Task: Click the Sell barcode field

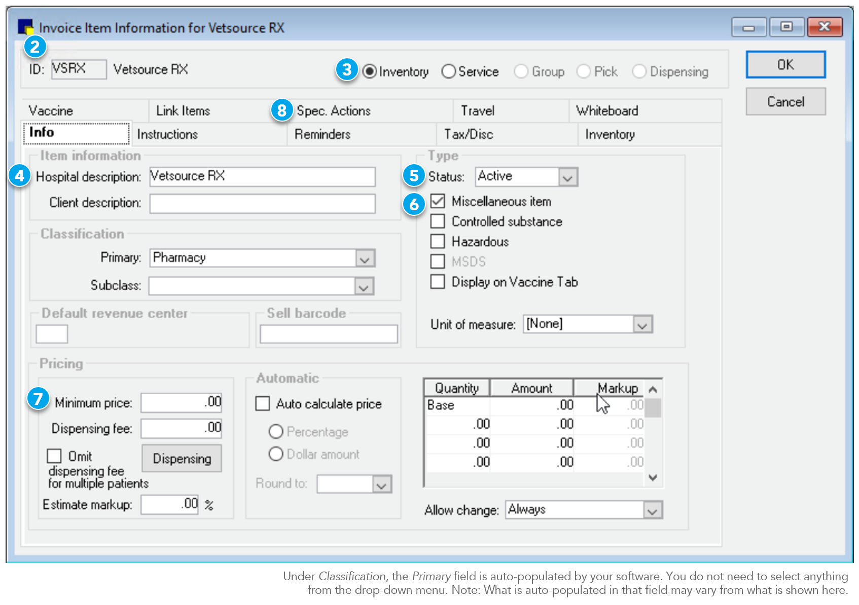Action: click(x=329, y=334)
